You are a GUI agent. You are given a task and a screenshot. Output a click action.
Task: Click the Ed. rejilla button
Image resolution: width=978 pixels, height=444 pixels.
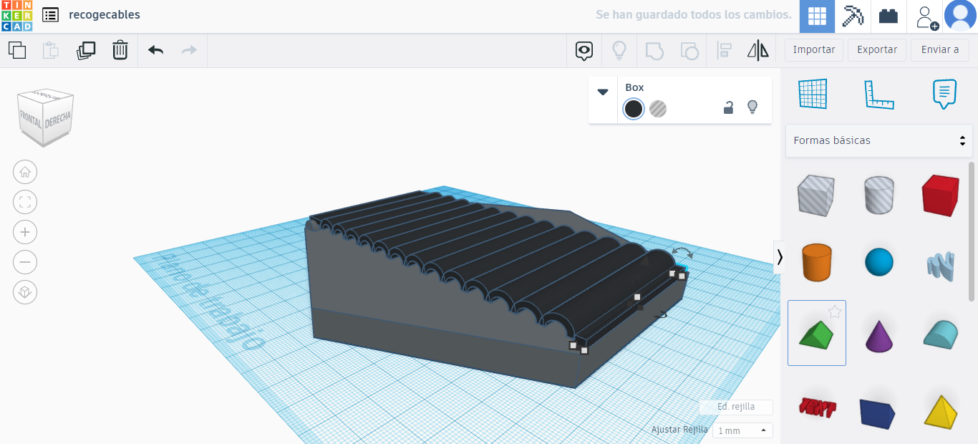tap(736, 407)
